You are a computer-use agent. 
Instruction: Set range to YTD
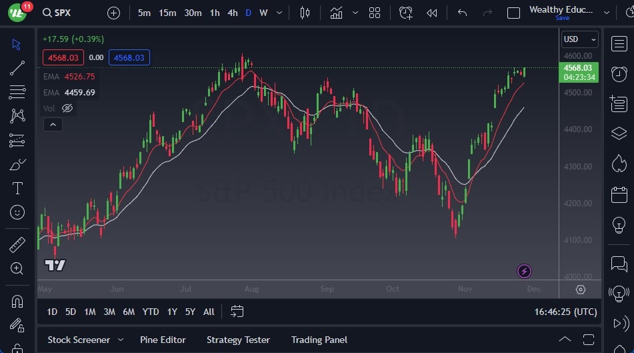click(x=151, y=312)
